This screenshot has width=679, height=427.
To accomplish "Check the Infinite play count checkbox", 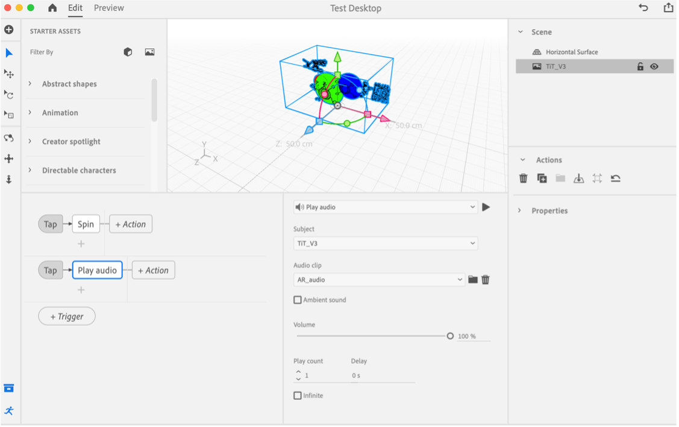I will (x=297, y=395).
